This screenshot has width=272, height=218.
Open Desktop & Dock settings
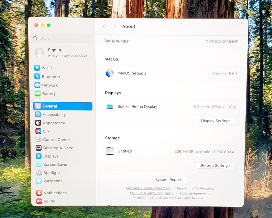[x=58, y=148]
